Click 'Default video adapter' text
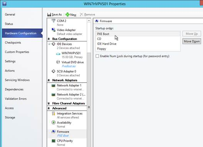This screenshot has height=147, width=203. click(x=70, y=34)
